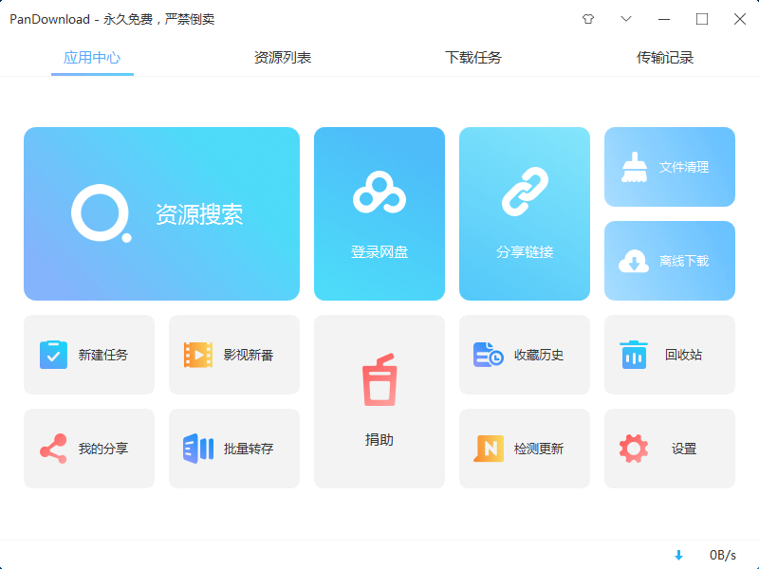Open the 回收站 recycle bin
The width and height of the screenshot is (759, 569).
point(669,355)
